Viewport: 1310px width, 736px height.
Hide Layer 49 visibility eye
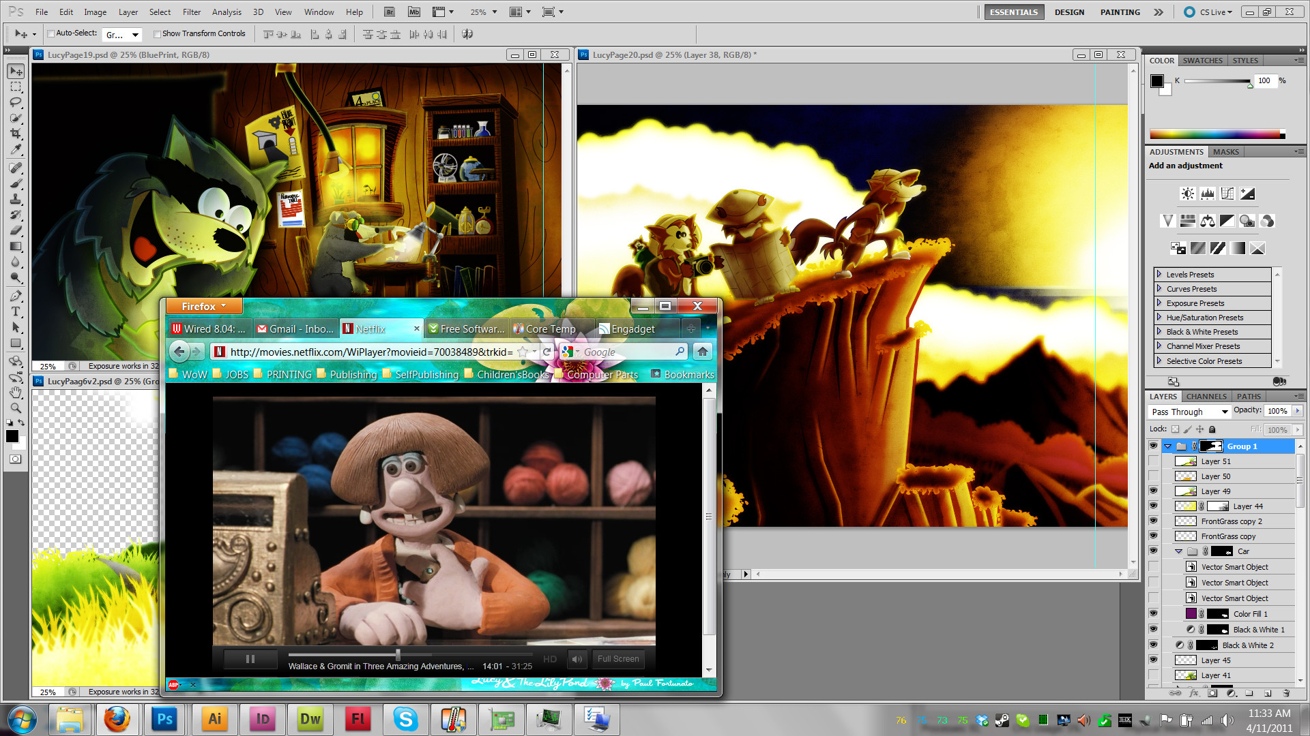coord(1153,491)
